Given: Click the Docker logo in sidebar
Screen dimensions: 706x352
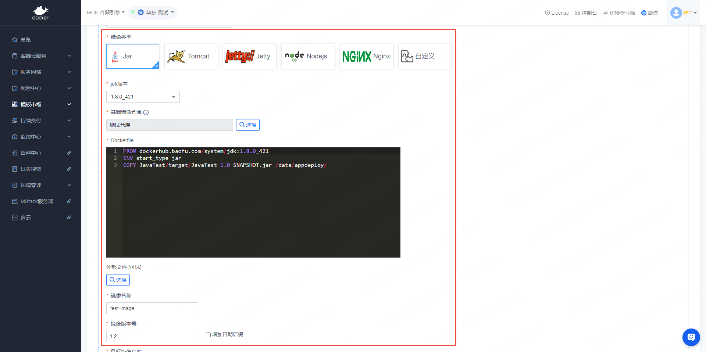Looking at the screenshot, I should pos(40,13).
